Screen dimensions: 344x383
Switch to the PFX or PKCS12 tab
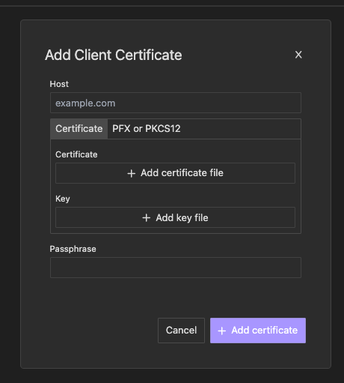(x=147, y=129)
